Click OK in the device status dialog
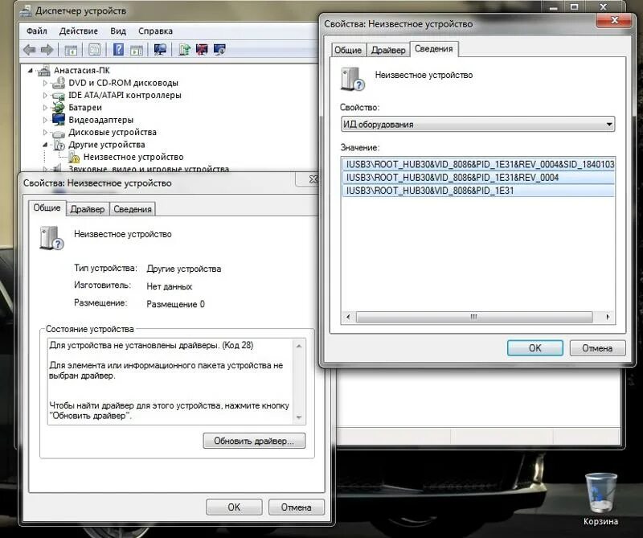Image resolution: width=643 pixels, height=538 pixels. (x=234, y=507)
